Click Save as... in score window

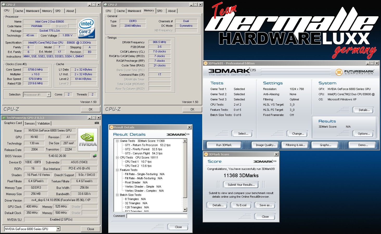[x=265, y=205]
